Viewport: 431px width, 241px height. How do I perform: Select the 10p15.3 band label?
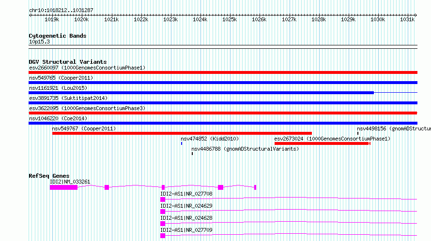[x=39, y=42]
